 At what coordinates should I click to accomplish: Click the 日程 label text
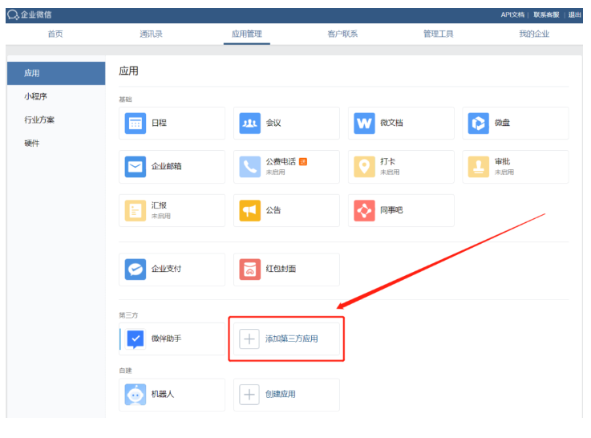(159, 123)
